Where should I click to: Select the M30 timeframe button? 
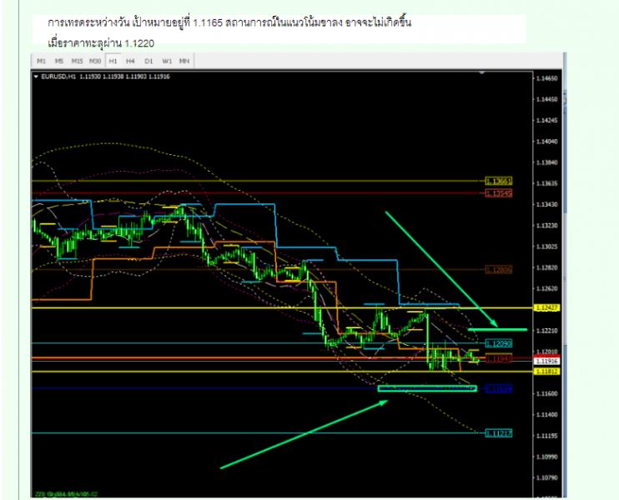(96, 61)
